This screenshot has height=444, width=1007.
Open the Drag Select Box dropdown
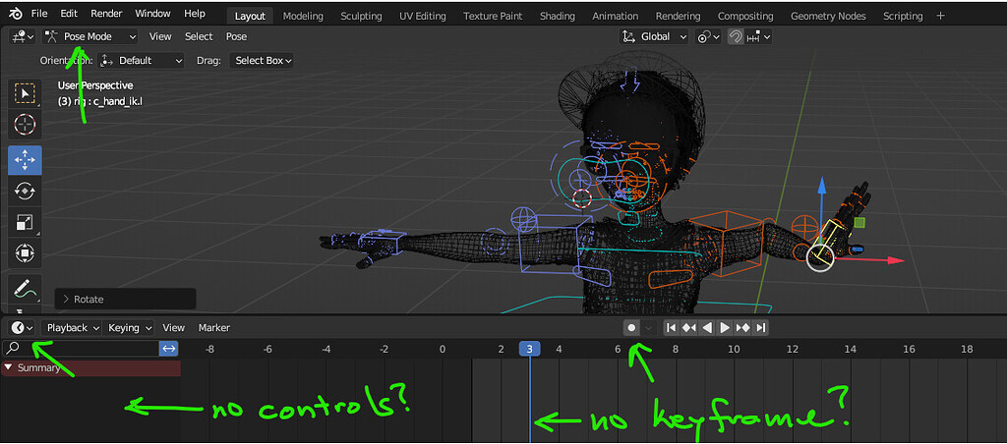coord(264,60)
